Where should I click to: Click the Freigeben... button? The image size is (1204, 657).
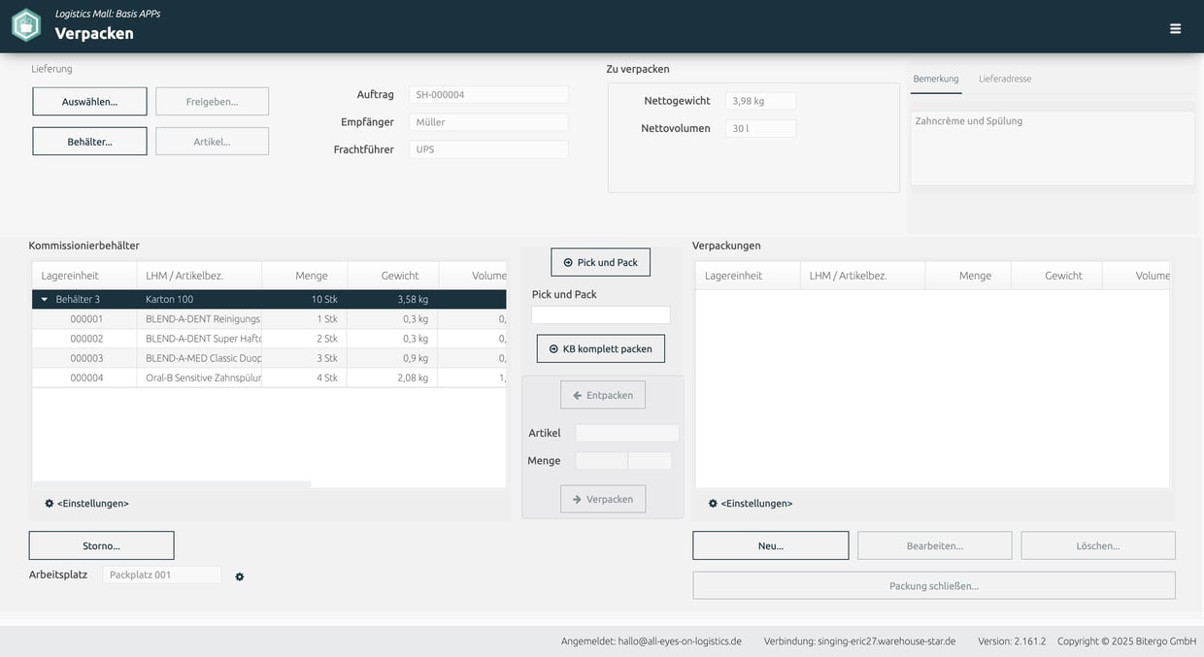212,101
